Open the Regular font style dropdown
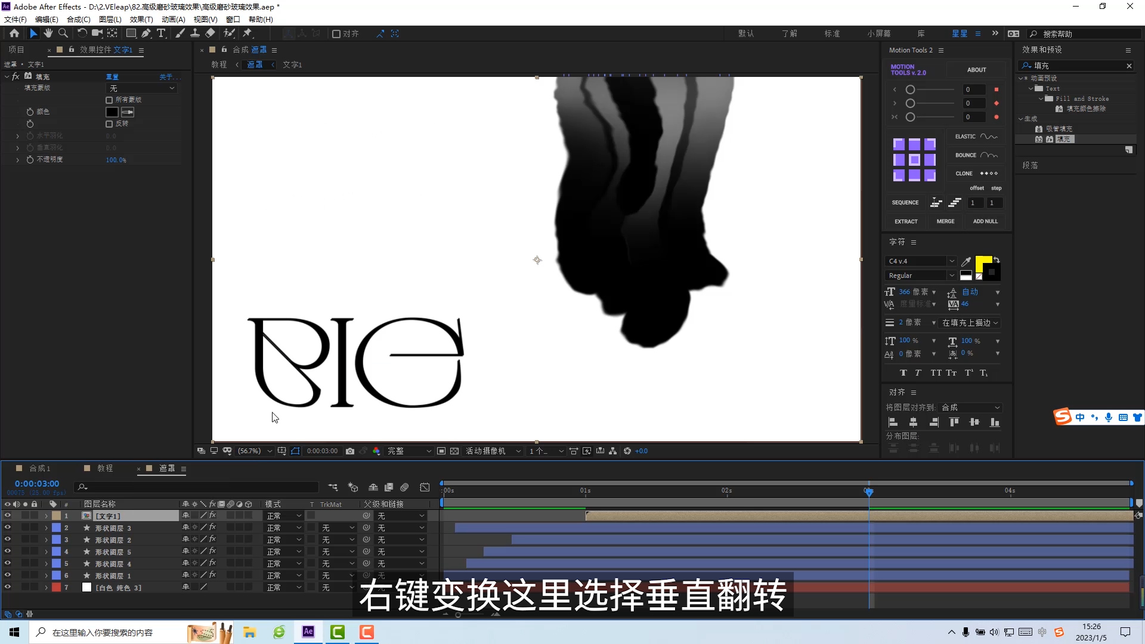Screen dimensions: 1145x644 [921, 275]
